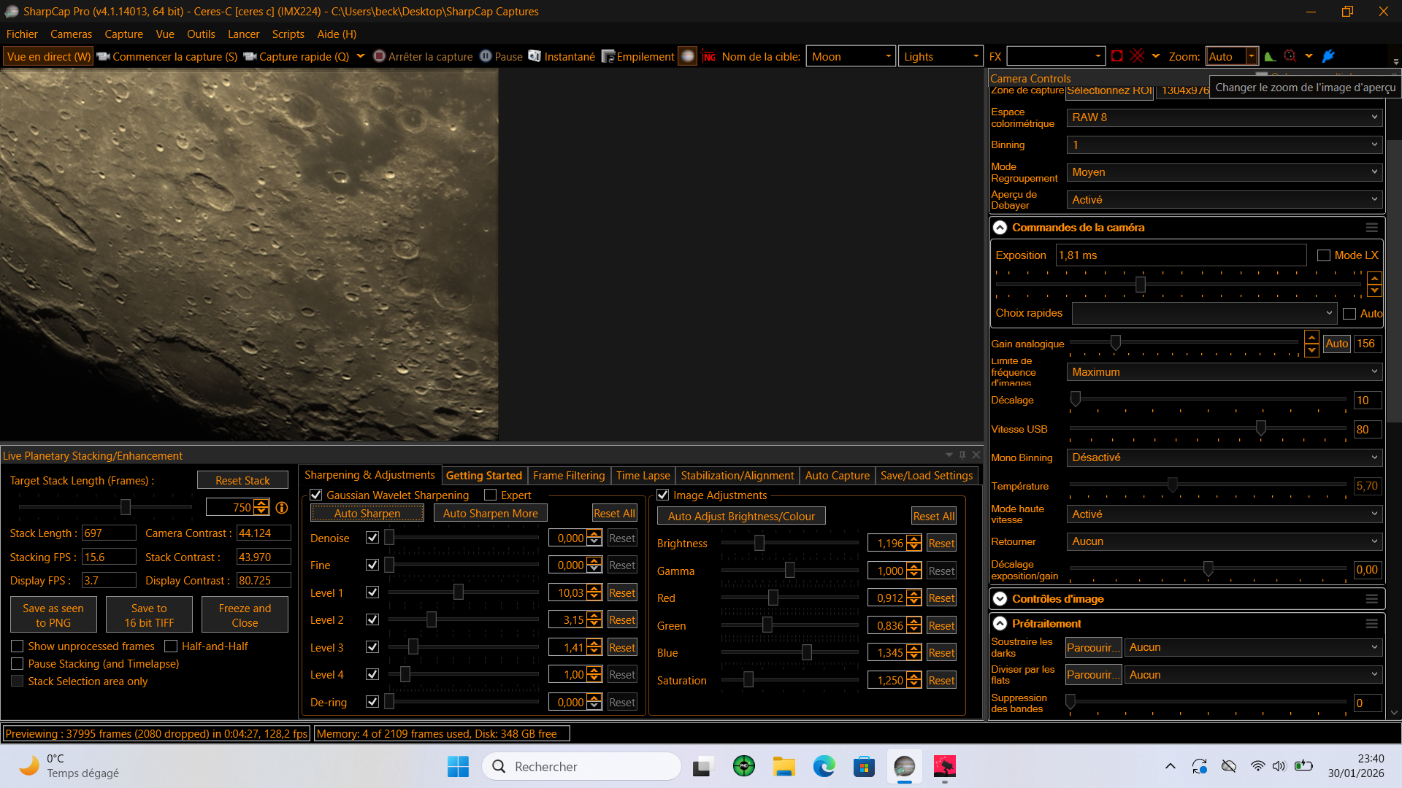The width and height of the screenshot is (1402, 788).
Task: Collapse the Commandes de la caméra section
Action: pos(1000,228)
